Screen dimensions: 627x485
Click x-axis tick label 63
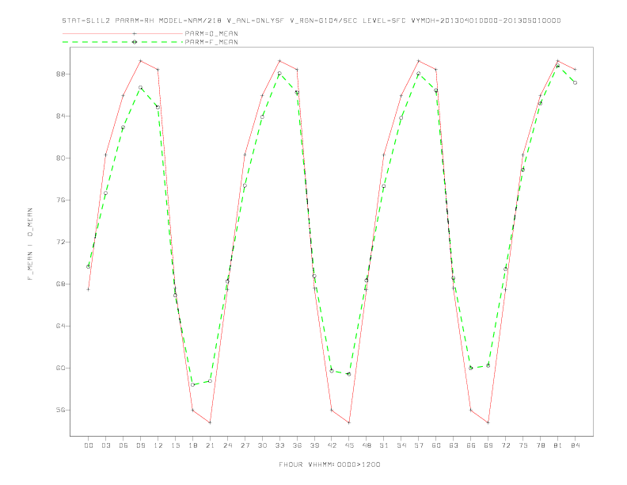[x=454, y=445]
